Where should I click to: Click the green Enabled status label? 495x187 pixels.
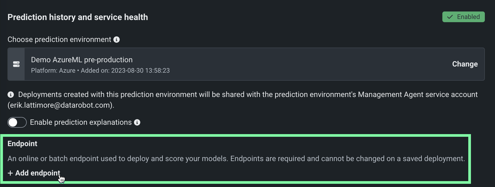[x=468, y=17]
